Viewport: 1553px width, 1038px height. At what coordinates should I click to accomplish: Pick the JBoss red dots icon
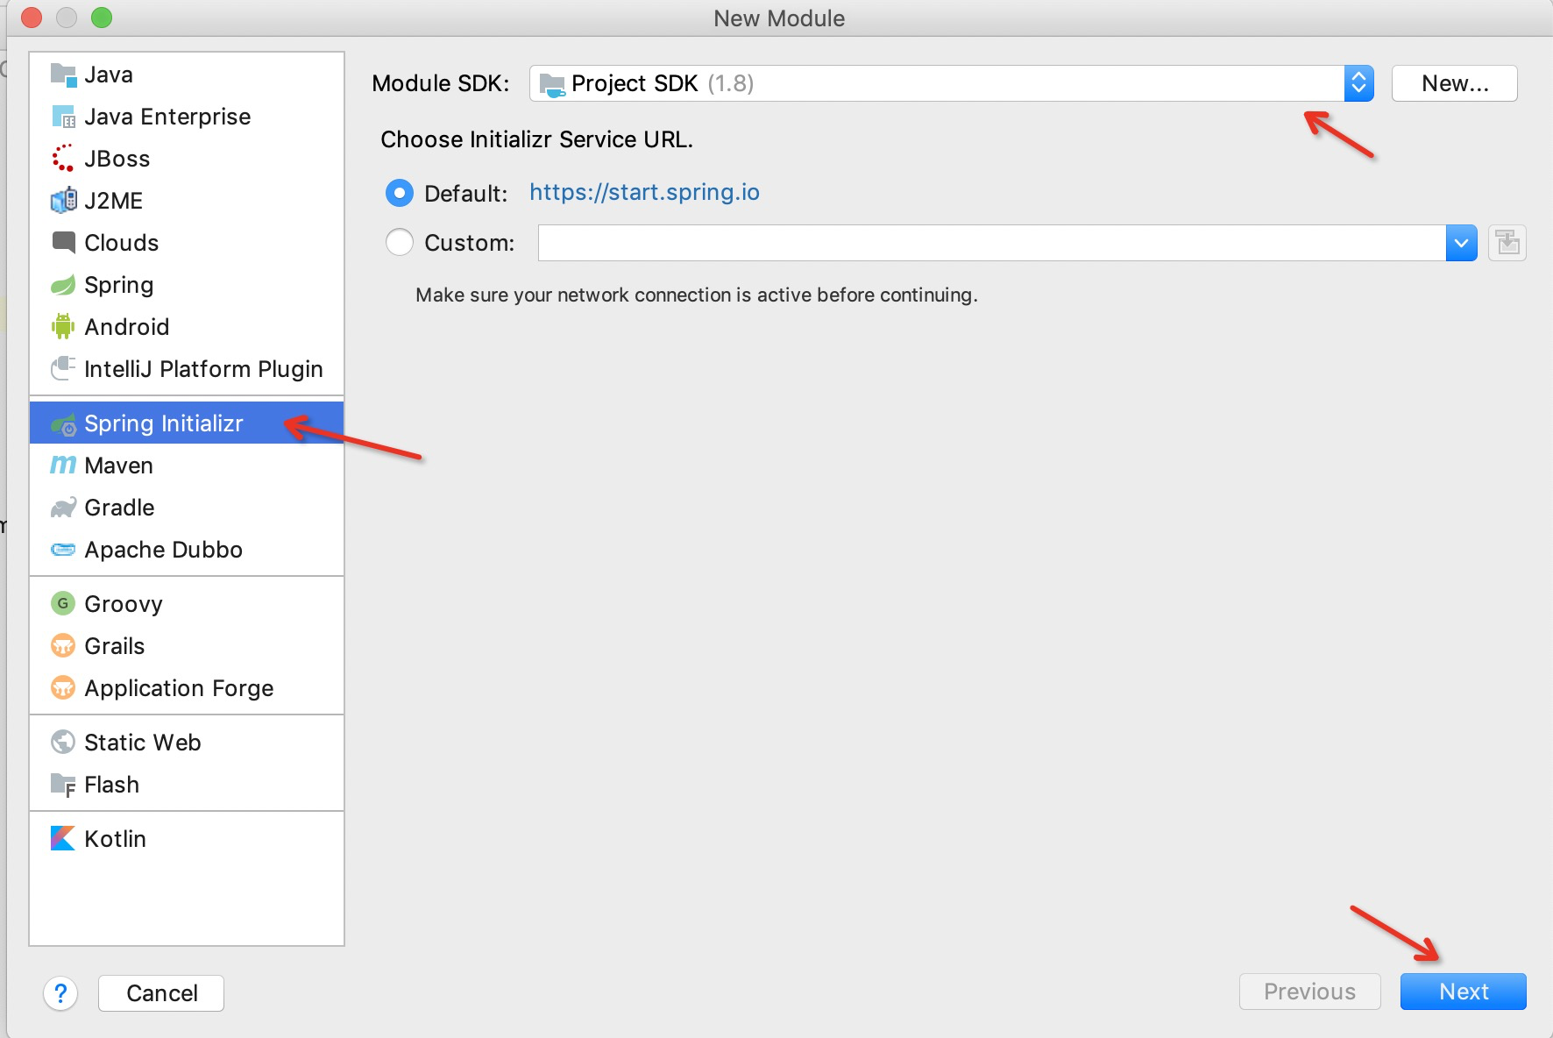click(x=63, y=159)
